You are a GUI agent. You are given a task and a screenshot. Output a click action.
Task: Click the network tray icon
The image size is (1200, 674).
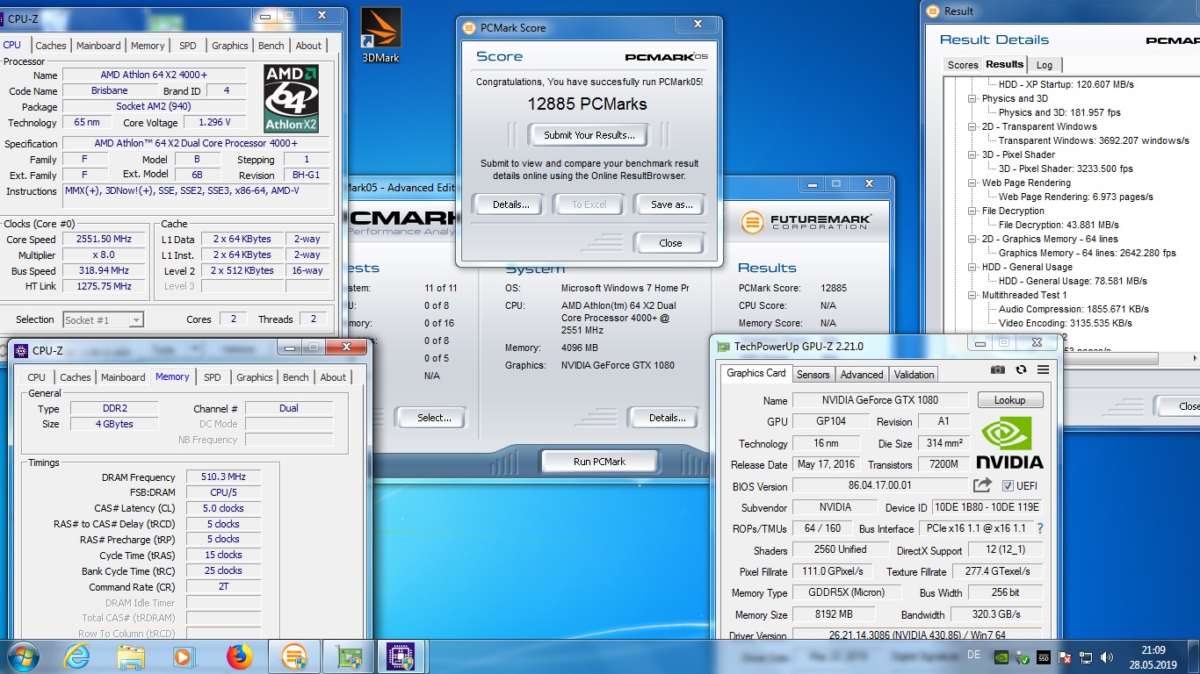point(1086,656)
